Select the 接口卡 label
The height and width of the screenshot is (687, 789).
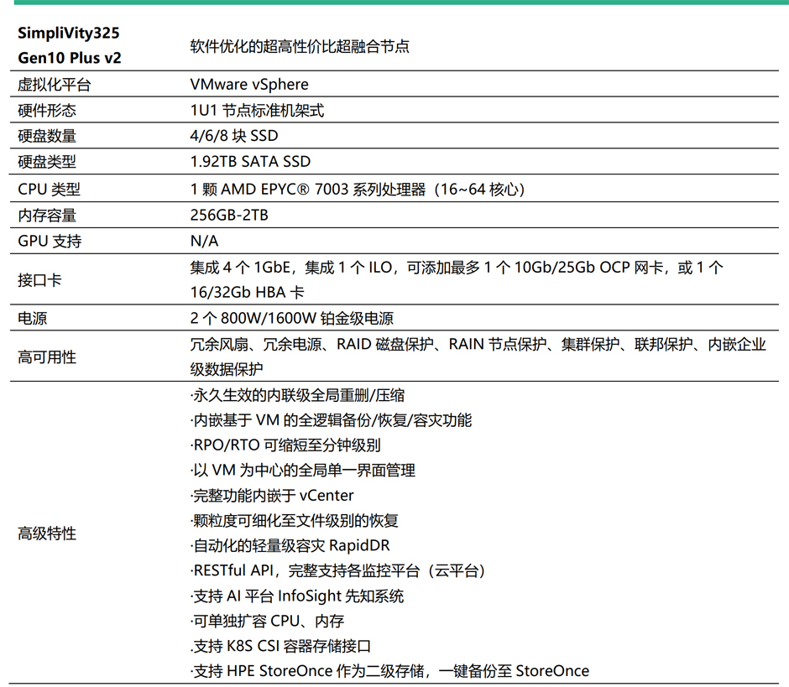[39, 279]
